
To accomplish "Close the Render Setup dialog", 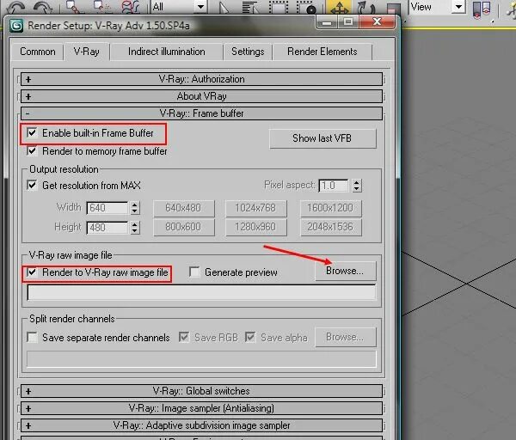I will [x=378, y=22].
